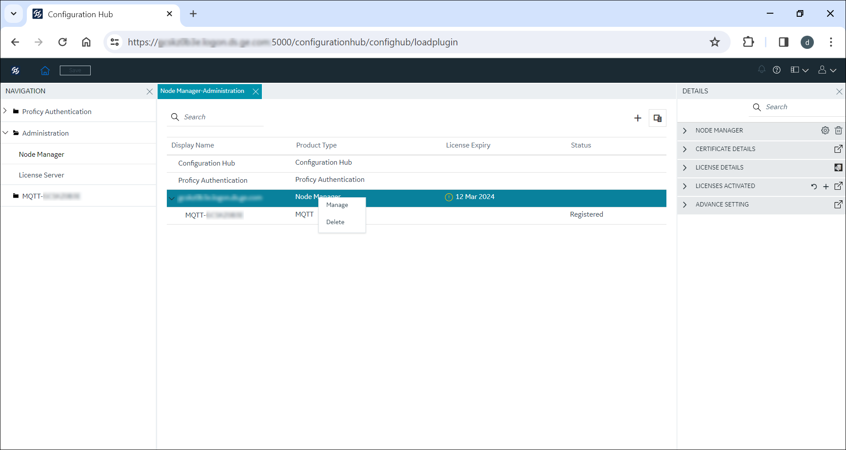Select Proficy Authentication in navigation
This screenshot has width=846, height=450.
[57, 112]
